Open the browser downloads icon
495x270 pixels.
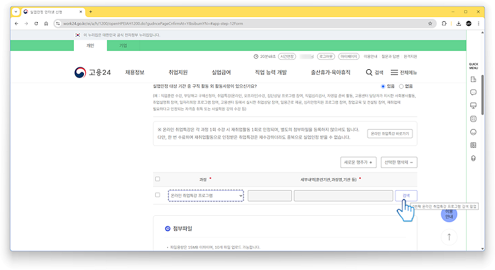[x=458, y=24]
